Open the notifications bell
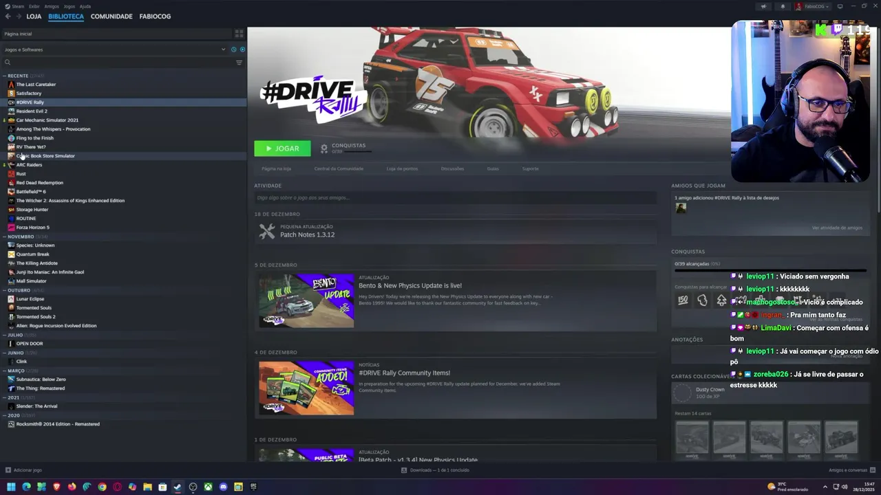Screen dimensions: 881x495 pos(783,6)
